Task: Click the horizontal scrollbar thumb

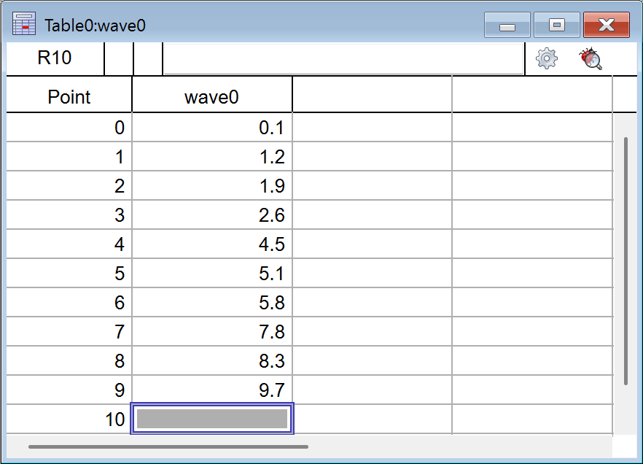Action: [168, 446]
